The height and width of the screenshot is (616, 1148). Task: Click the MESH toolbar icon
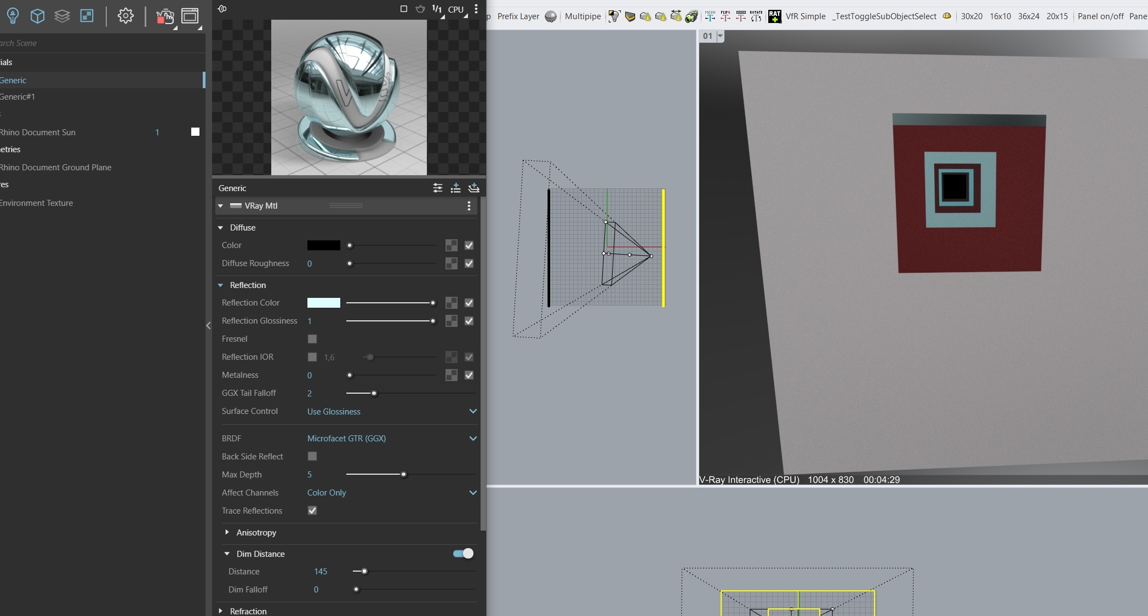click(710, 16)
